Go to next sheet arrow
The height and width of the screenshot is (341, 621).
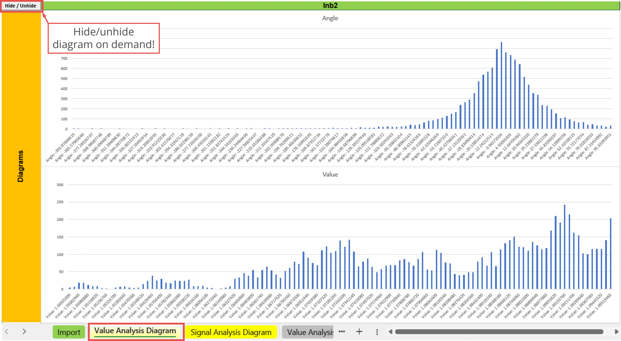pyautogui.click(x=24, y=331)
